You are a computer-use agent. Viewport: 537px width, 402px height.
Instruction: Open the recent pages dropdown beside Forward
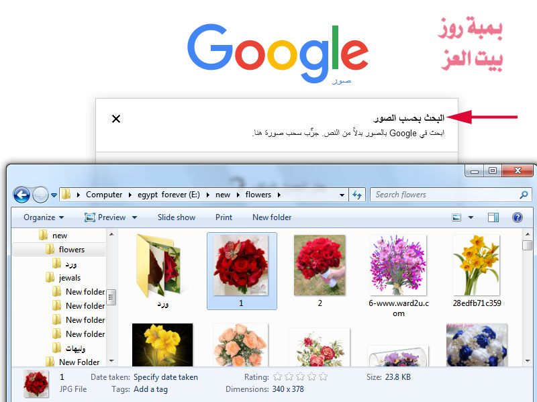click(54, 195)
